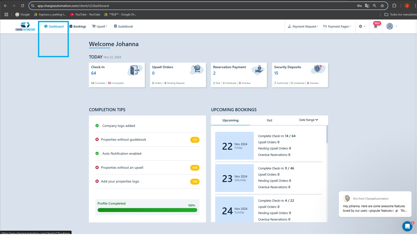Open the apps grid in bookmarks bar
Screen dimensions: 417x235
(6, 14)
